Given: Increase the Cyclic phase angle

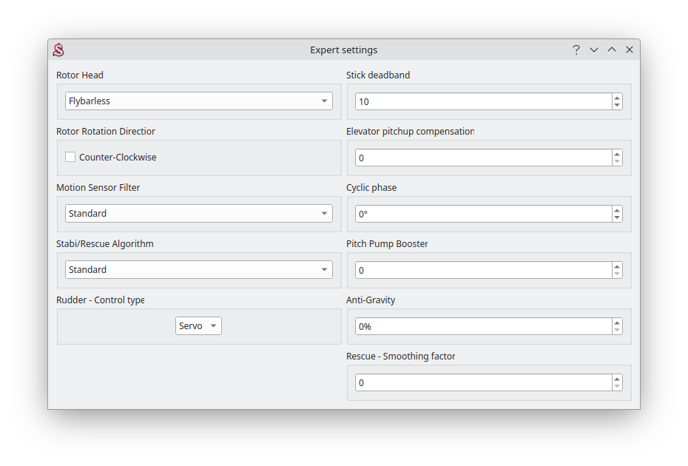Looking at the screenshot, I should tap(617, 210).
